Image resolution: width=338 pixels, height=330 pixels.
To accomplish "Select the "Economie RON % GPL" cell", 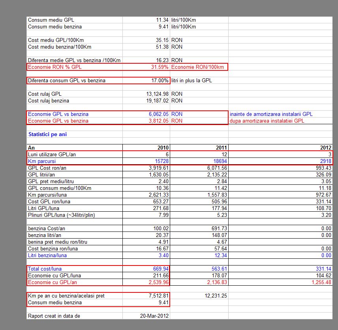I will click(x=54, y=67).
